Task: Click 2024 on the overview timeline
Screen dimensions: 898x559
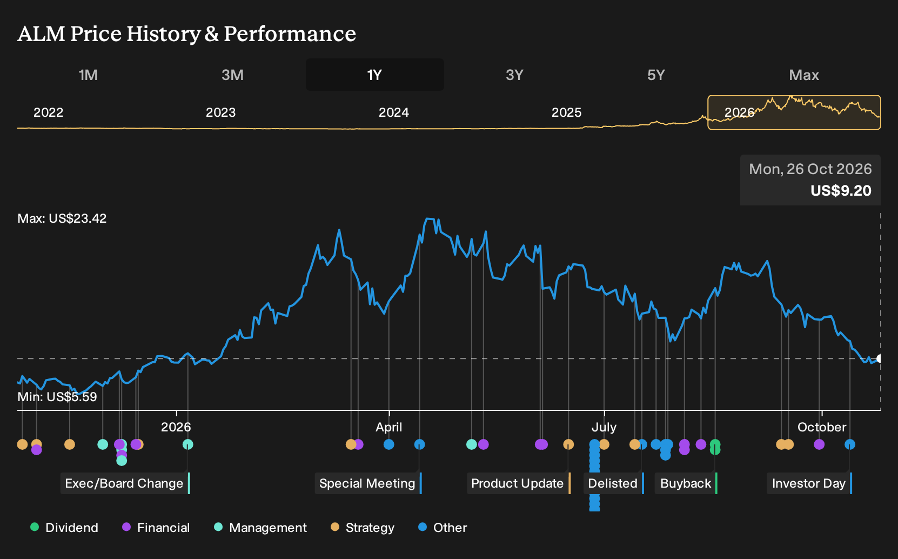Action: tap(393, 112)
